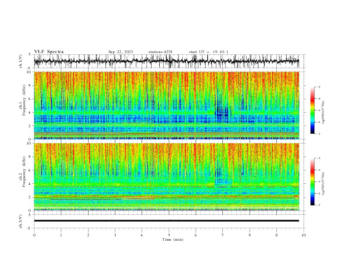Click the "ch.1(V)" waveform axis label
The image size is (342, 264).
point(21,61)
